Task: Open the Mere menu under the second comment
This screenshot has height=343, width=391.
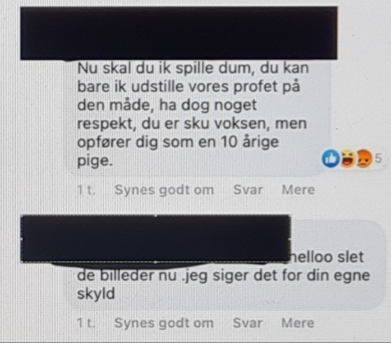Action: tap(298, 323)
